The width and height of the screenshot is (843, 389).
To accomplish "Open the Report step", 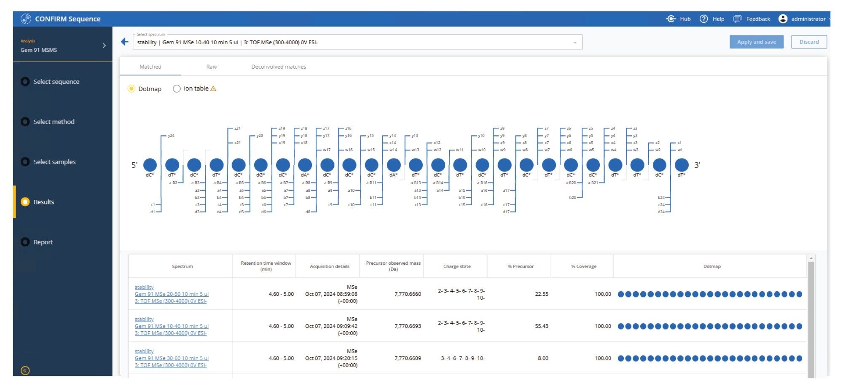I will (x=43, y=242).
